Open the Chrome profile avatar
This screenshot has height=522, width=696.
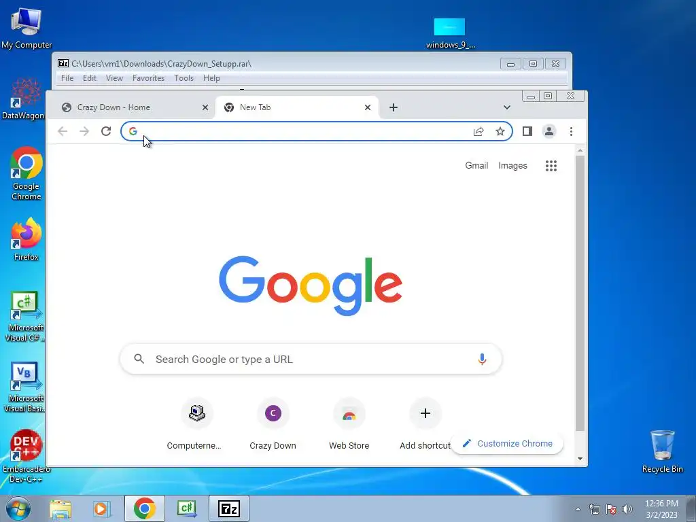549,131
